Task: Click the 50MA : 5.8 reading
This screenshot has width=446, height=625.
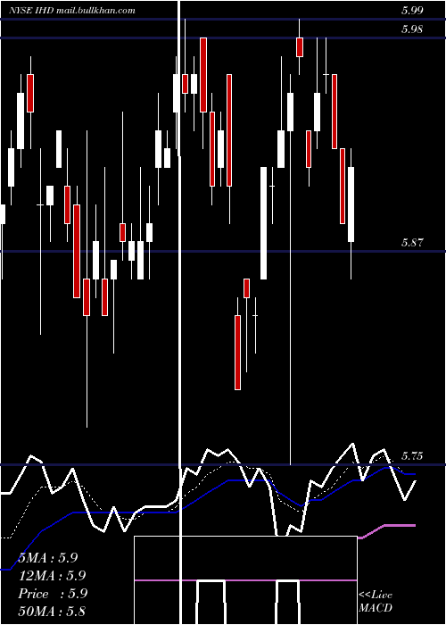Action: tap(52, 612)
